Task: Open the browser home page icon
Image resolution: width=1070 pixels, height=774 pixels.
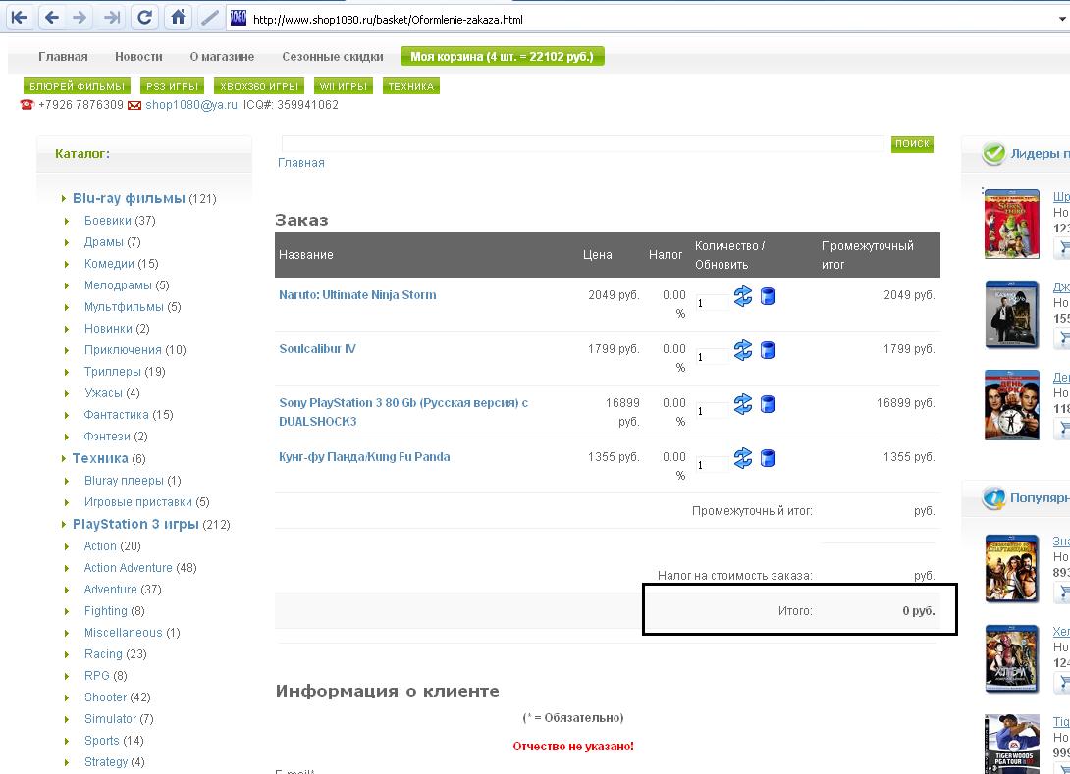Action: tap(178, 18)
